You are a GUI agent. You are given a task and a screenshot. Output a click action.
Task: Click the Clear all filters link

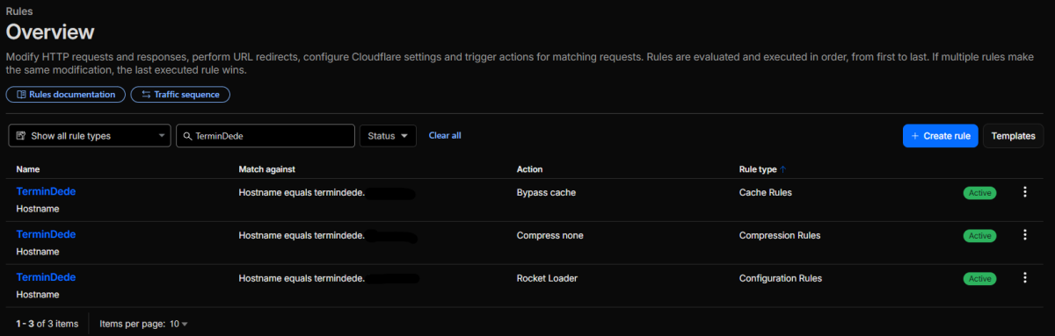445,135
